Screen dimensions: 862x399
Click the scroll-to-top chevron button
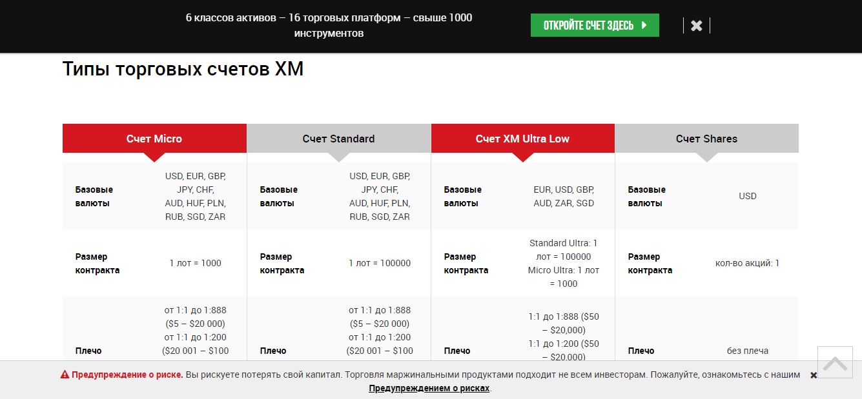835,364
